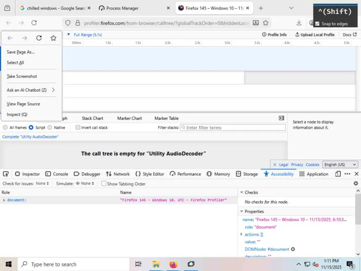Toggle responsive design mode icon in devtools
This screenshot has height=271, width=361.
[x=338, y=174]
